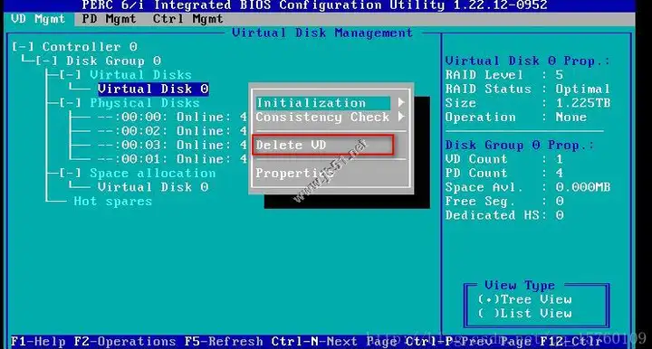Click the F2-Operations shortcut hint
This screenshot has height=349, width=652.
(x=125, y=342)
